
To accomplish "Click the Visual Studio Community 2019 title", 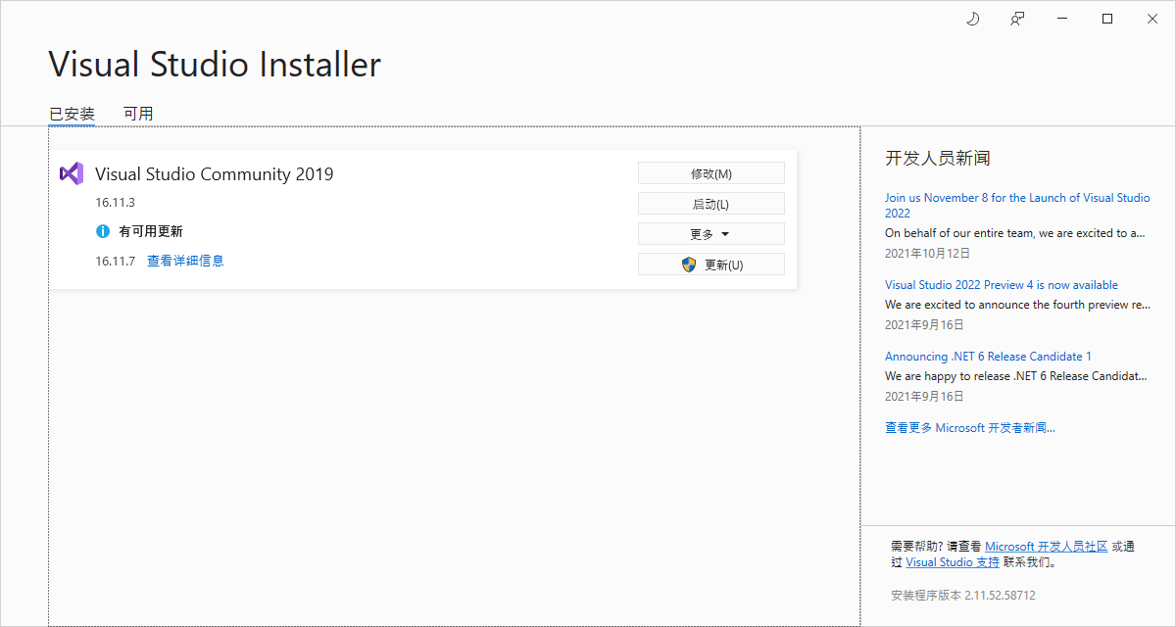I will click(x=214, y=174).
